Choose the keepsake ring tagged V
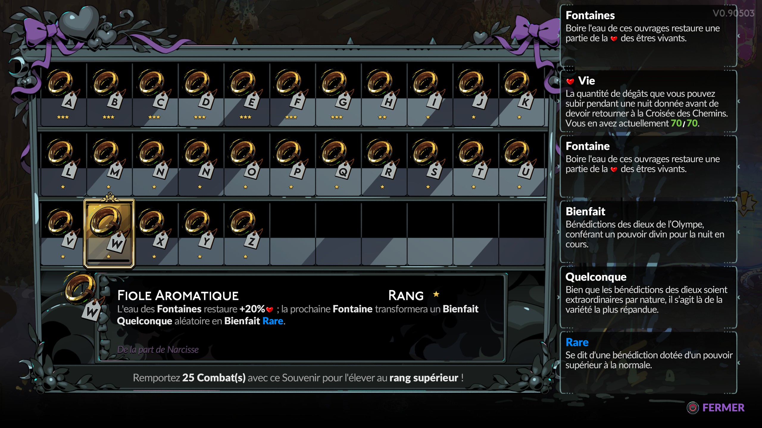Viewport: 762px width, 428px height. (x=63, y=234)
